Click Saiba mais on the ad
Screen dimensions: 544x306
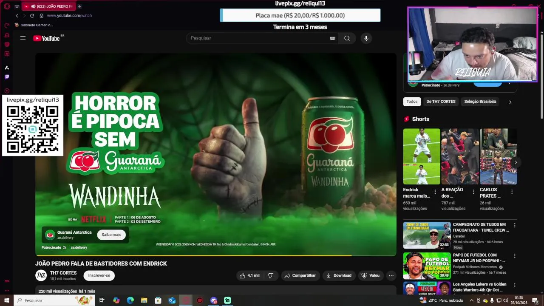(x=111, y=235)
